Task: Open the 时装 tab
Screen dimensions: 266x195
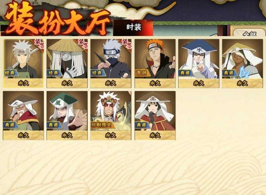Action: 133,27
